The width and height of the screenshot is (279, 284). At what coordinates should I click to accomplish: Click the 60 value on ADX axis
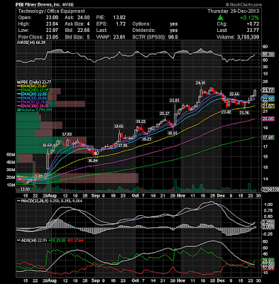tap(265, 241)
